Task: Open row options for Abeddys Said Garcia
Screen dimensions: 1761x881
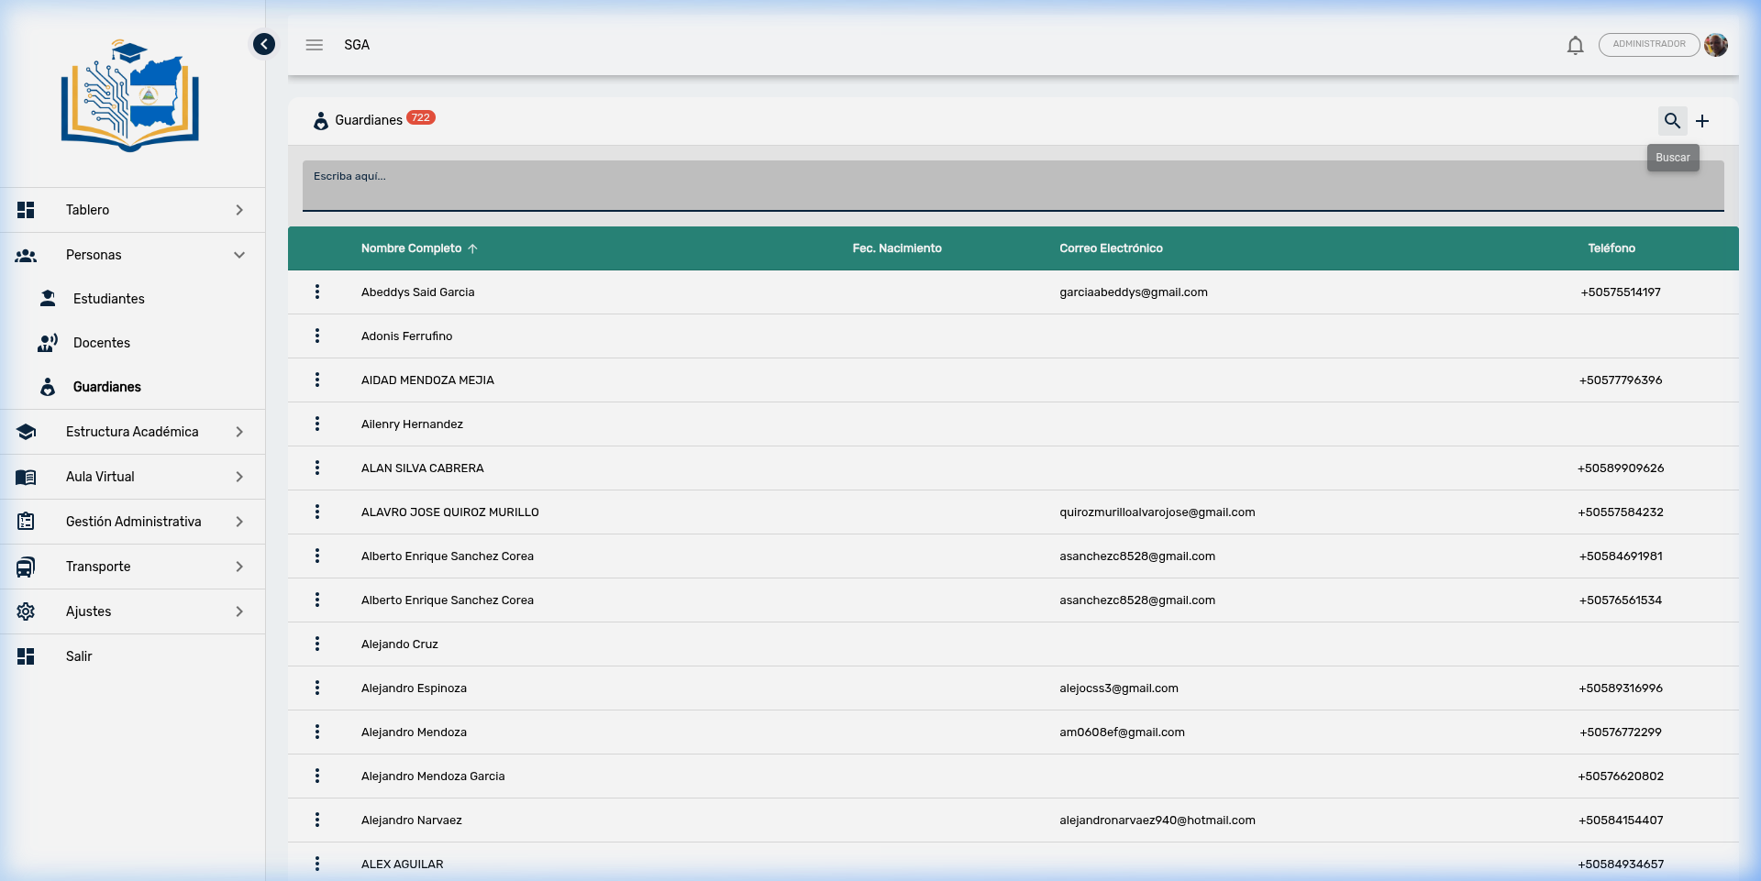Action: [317, 292]
